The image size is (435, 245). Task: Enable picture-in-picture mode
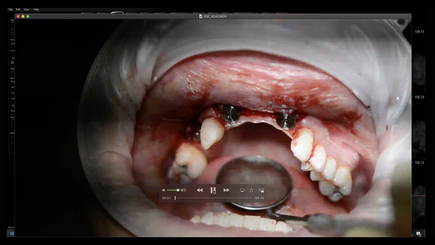(261, 190)
